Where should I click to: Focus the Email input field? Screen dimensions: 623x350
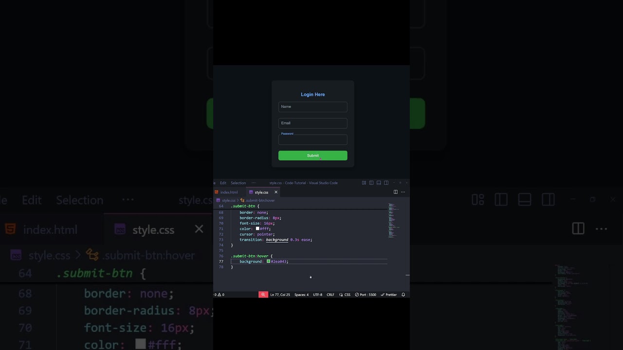click(313, 123)
